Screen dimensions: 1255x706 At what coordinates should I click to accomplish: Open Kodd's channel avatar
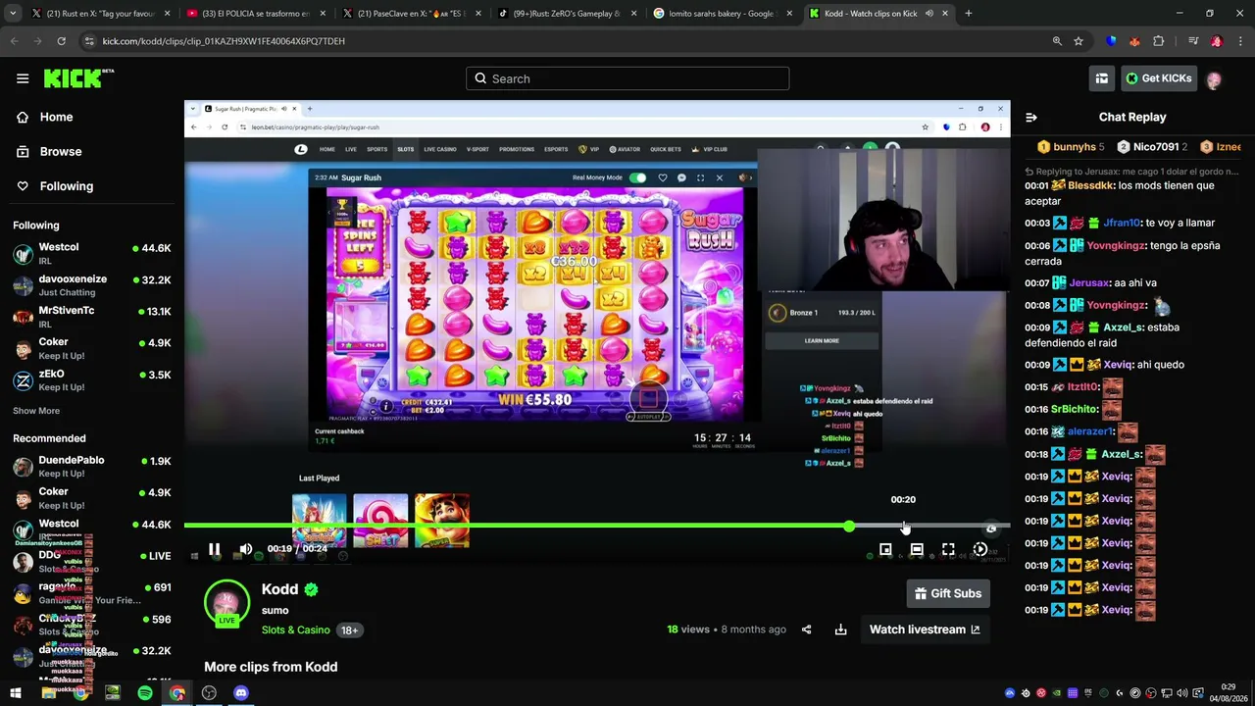226,602
